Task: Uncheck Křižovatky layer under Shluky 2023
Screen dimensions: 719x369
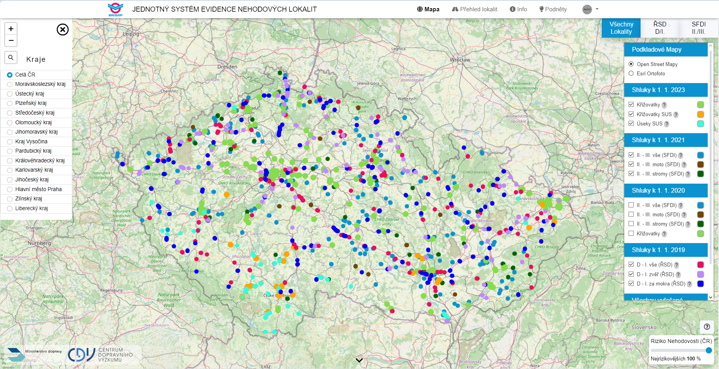Action: [631, 104]
